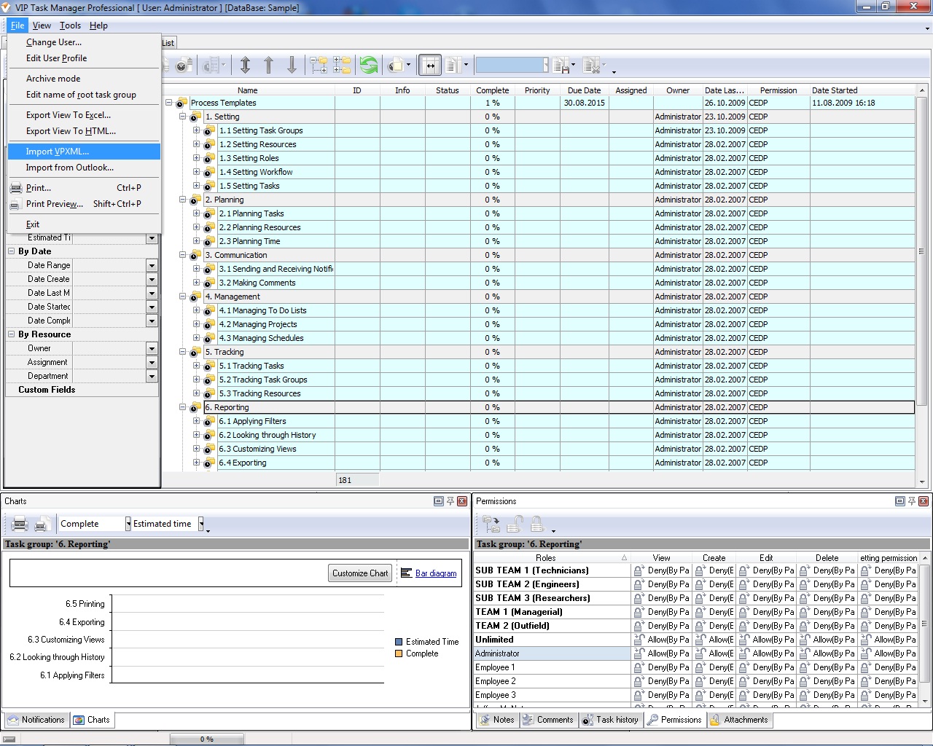Select the Refresh tasks icon on toolbar
Screen dimensions: 933x746
tap(370, 65)
